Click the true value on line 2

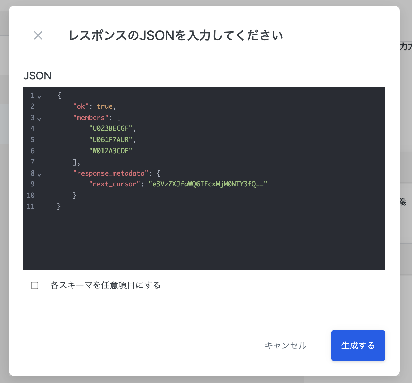point(105,106)
